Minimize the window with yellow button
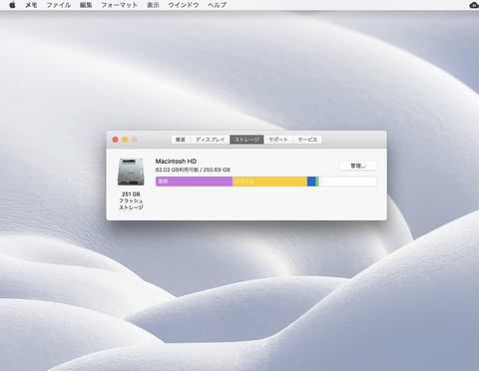 coord(125,140)
